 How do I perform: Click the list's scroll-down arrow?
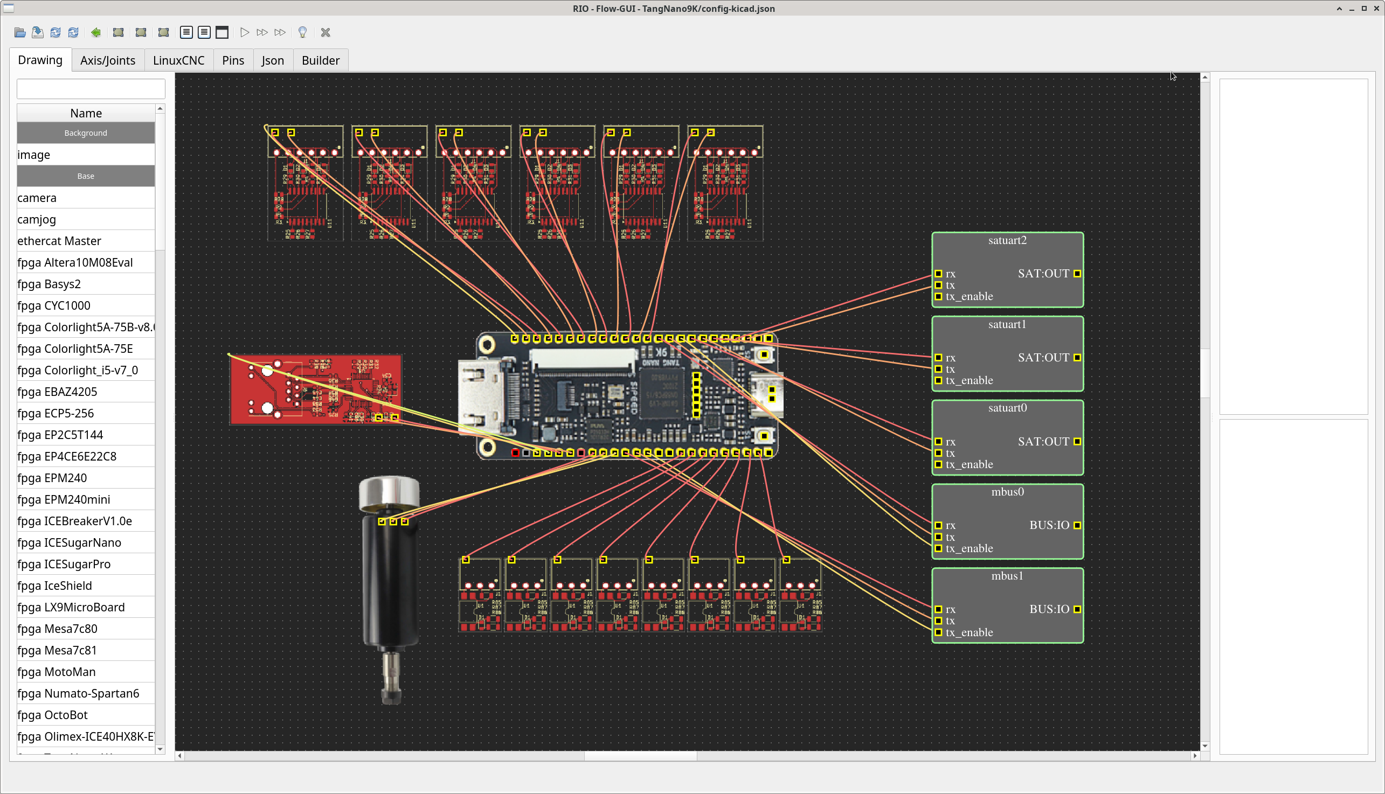[160, 749]
